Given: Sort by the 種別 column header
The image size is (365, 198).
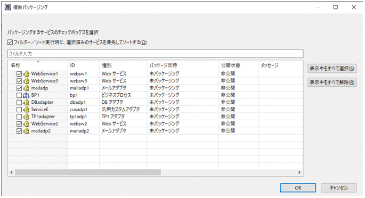Looking at the screenshot, I should pos(123,65).
